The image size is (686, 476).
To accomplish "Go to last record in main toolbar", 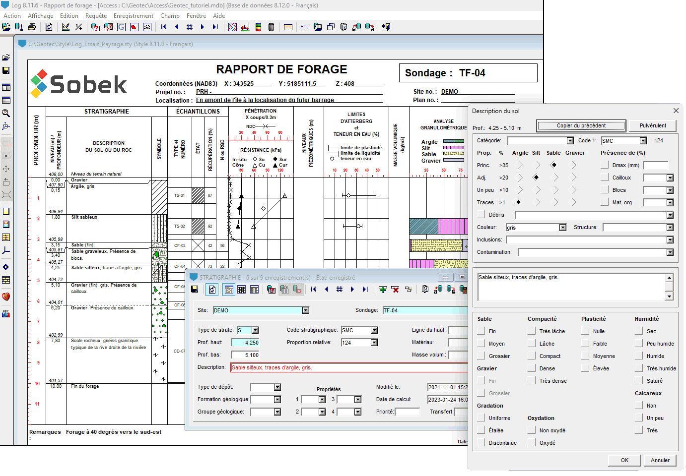I will click(x=215, y=27).
